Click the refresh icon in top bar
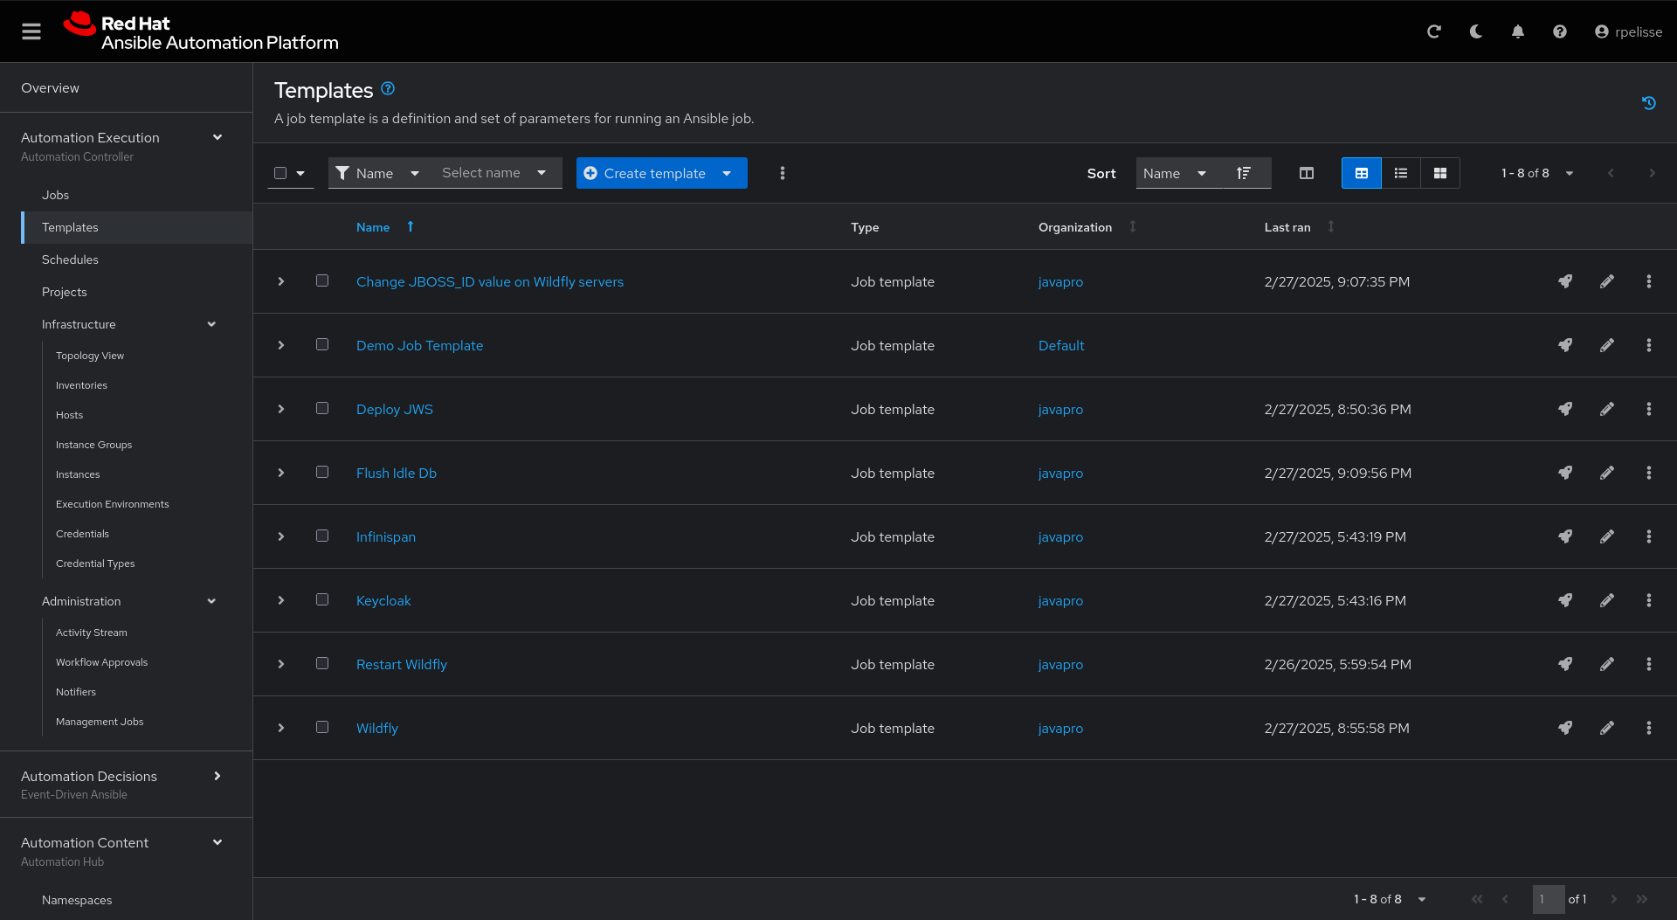Image resolution: width=1677 pixels, height=920 pixels. 1434,31
